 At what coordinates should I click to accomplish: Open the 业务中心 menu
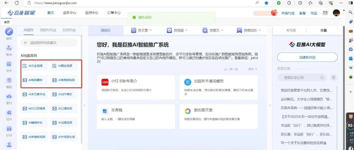tap(69, 13)
